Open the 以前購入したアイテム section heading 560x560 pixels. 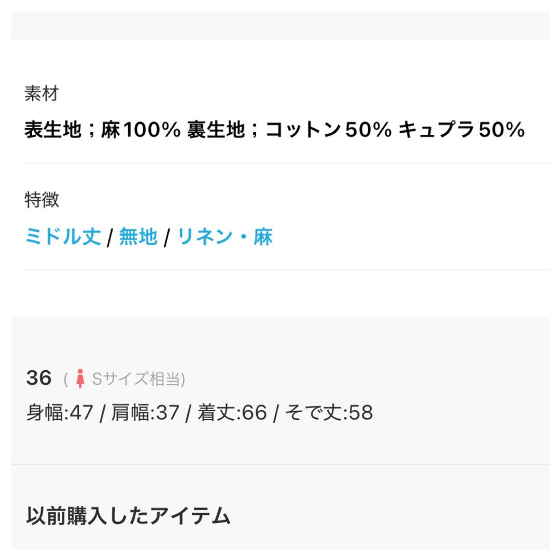tap(128, 515)
